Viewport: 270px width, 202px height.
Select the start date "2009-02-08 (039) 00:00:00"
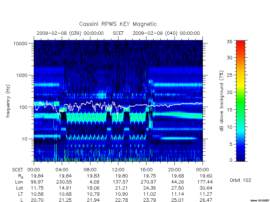click(x=70, y=33)
